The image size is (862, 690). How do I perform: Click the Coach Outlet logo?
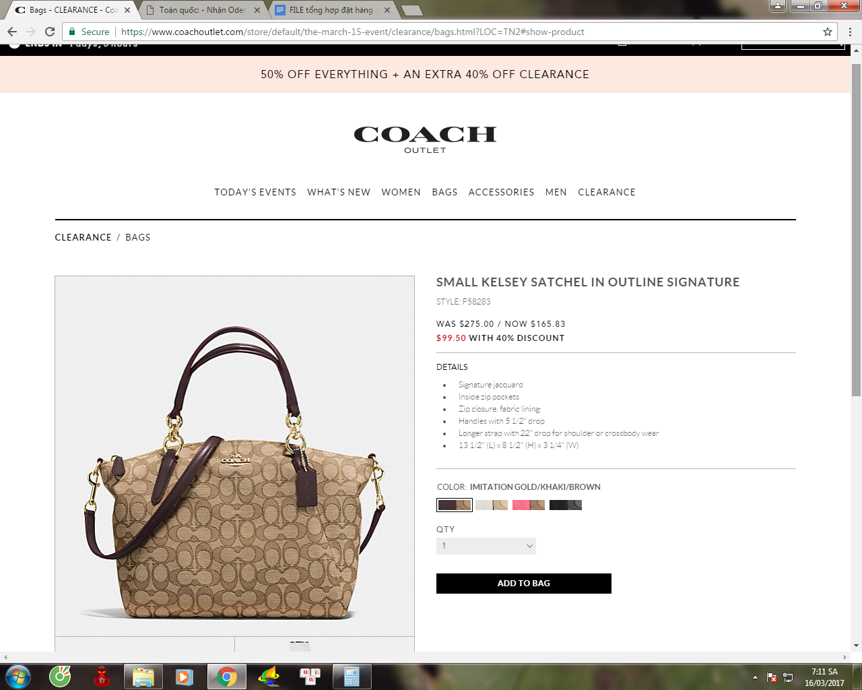(425, 139)
